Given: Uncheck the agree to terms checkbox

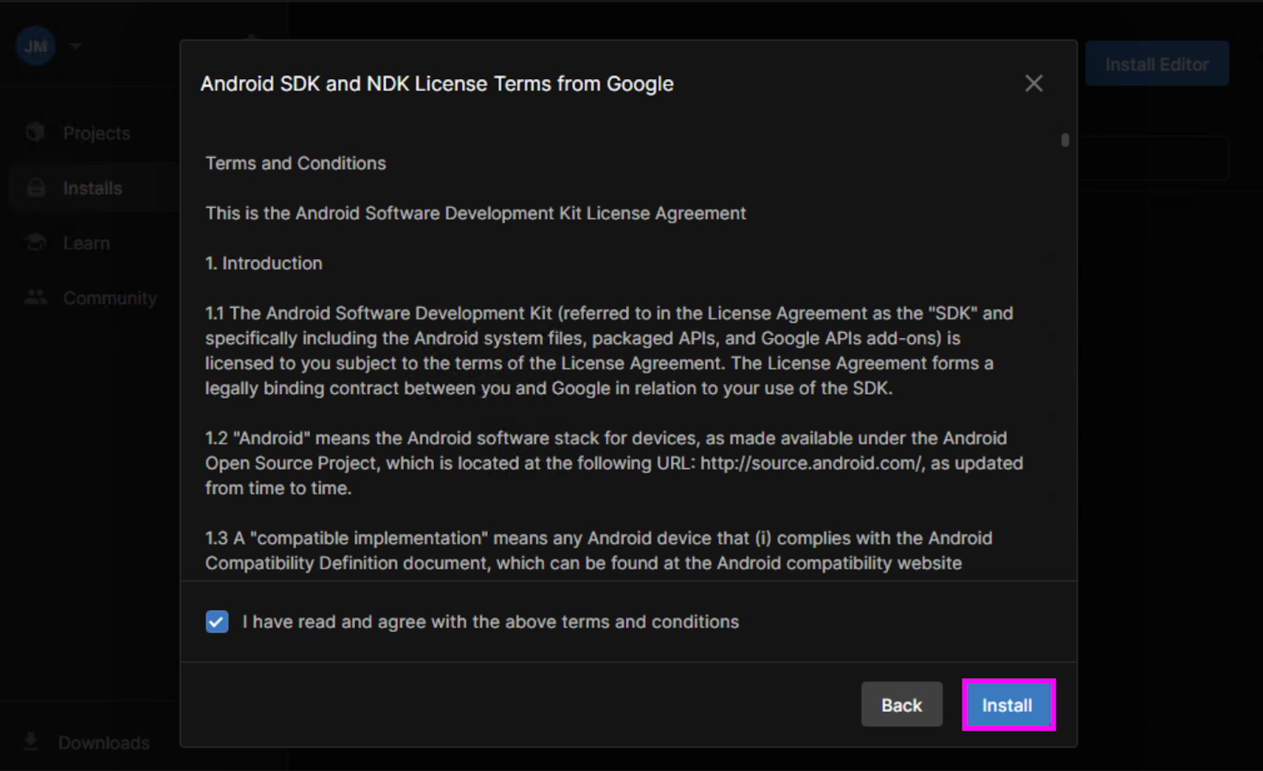Looking at the screenshot, I should pos(217,622).
